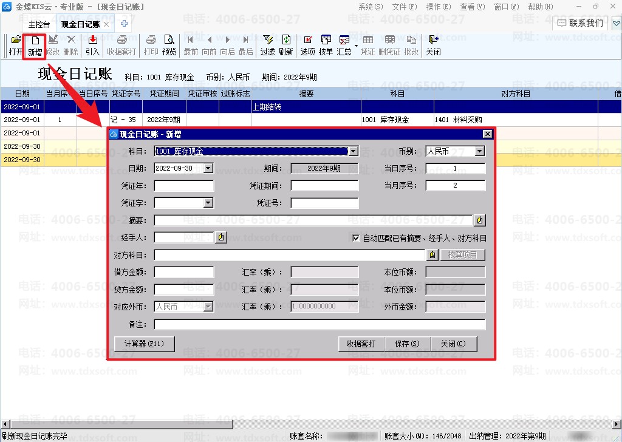Image resolution: width=622 pixels, height=442 pixels.
Task: Open the 帮助(H) menu
Action: (x=540, y=7)
